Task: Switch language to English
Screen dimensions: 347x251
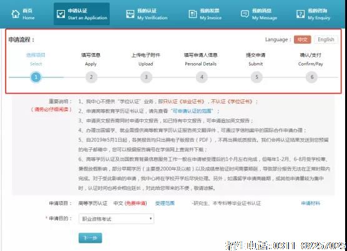Action: point(326,39)
